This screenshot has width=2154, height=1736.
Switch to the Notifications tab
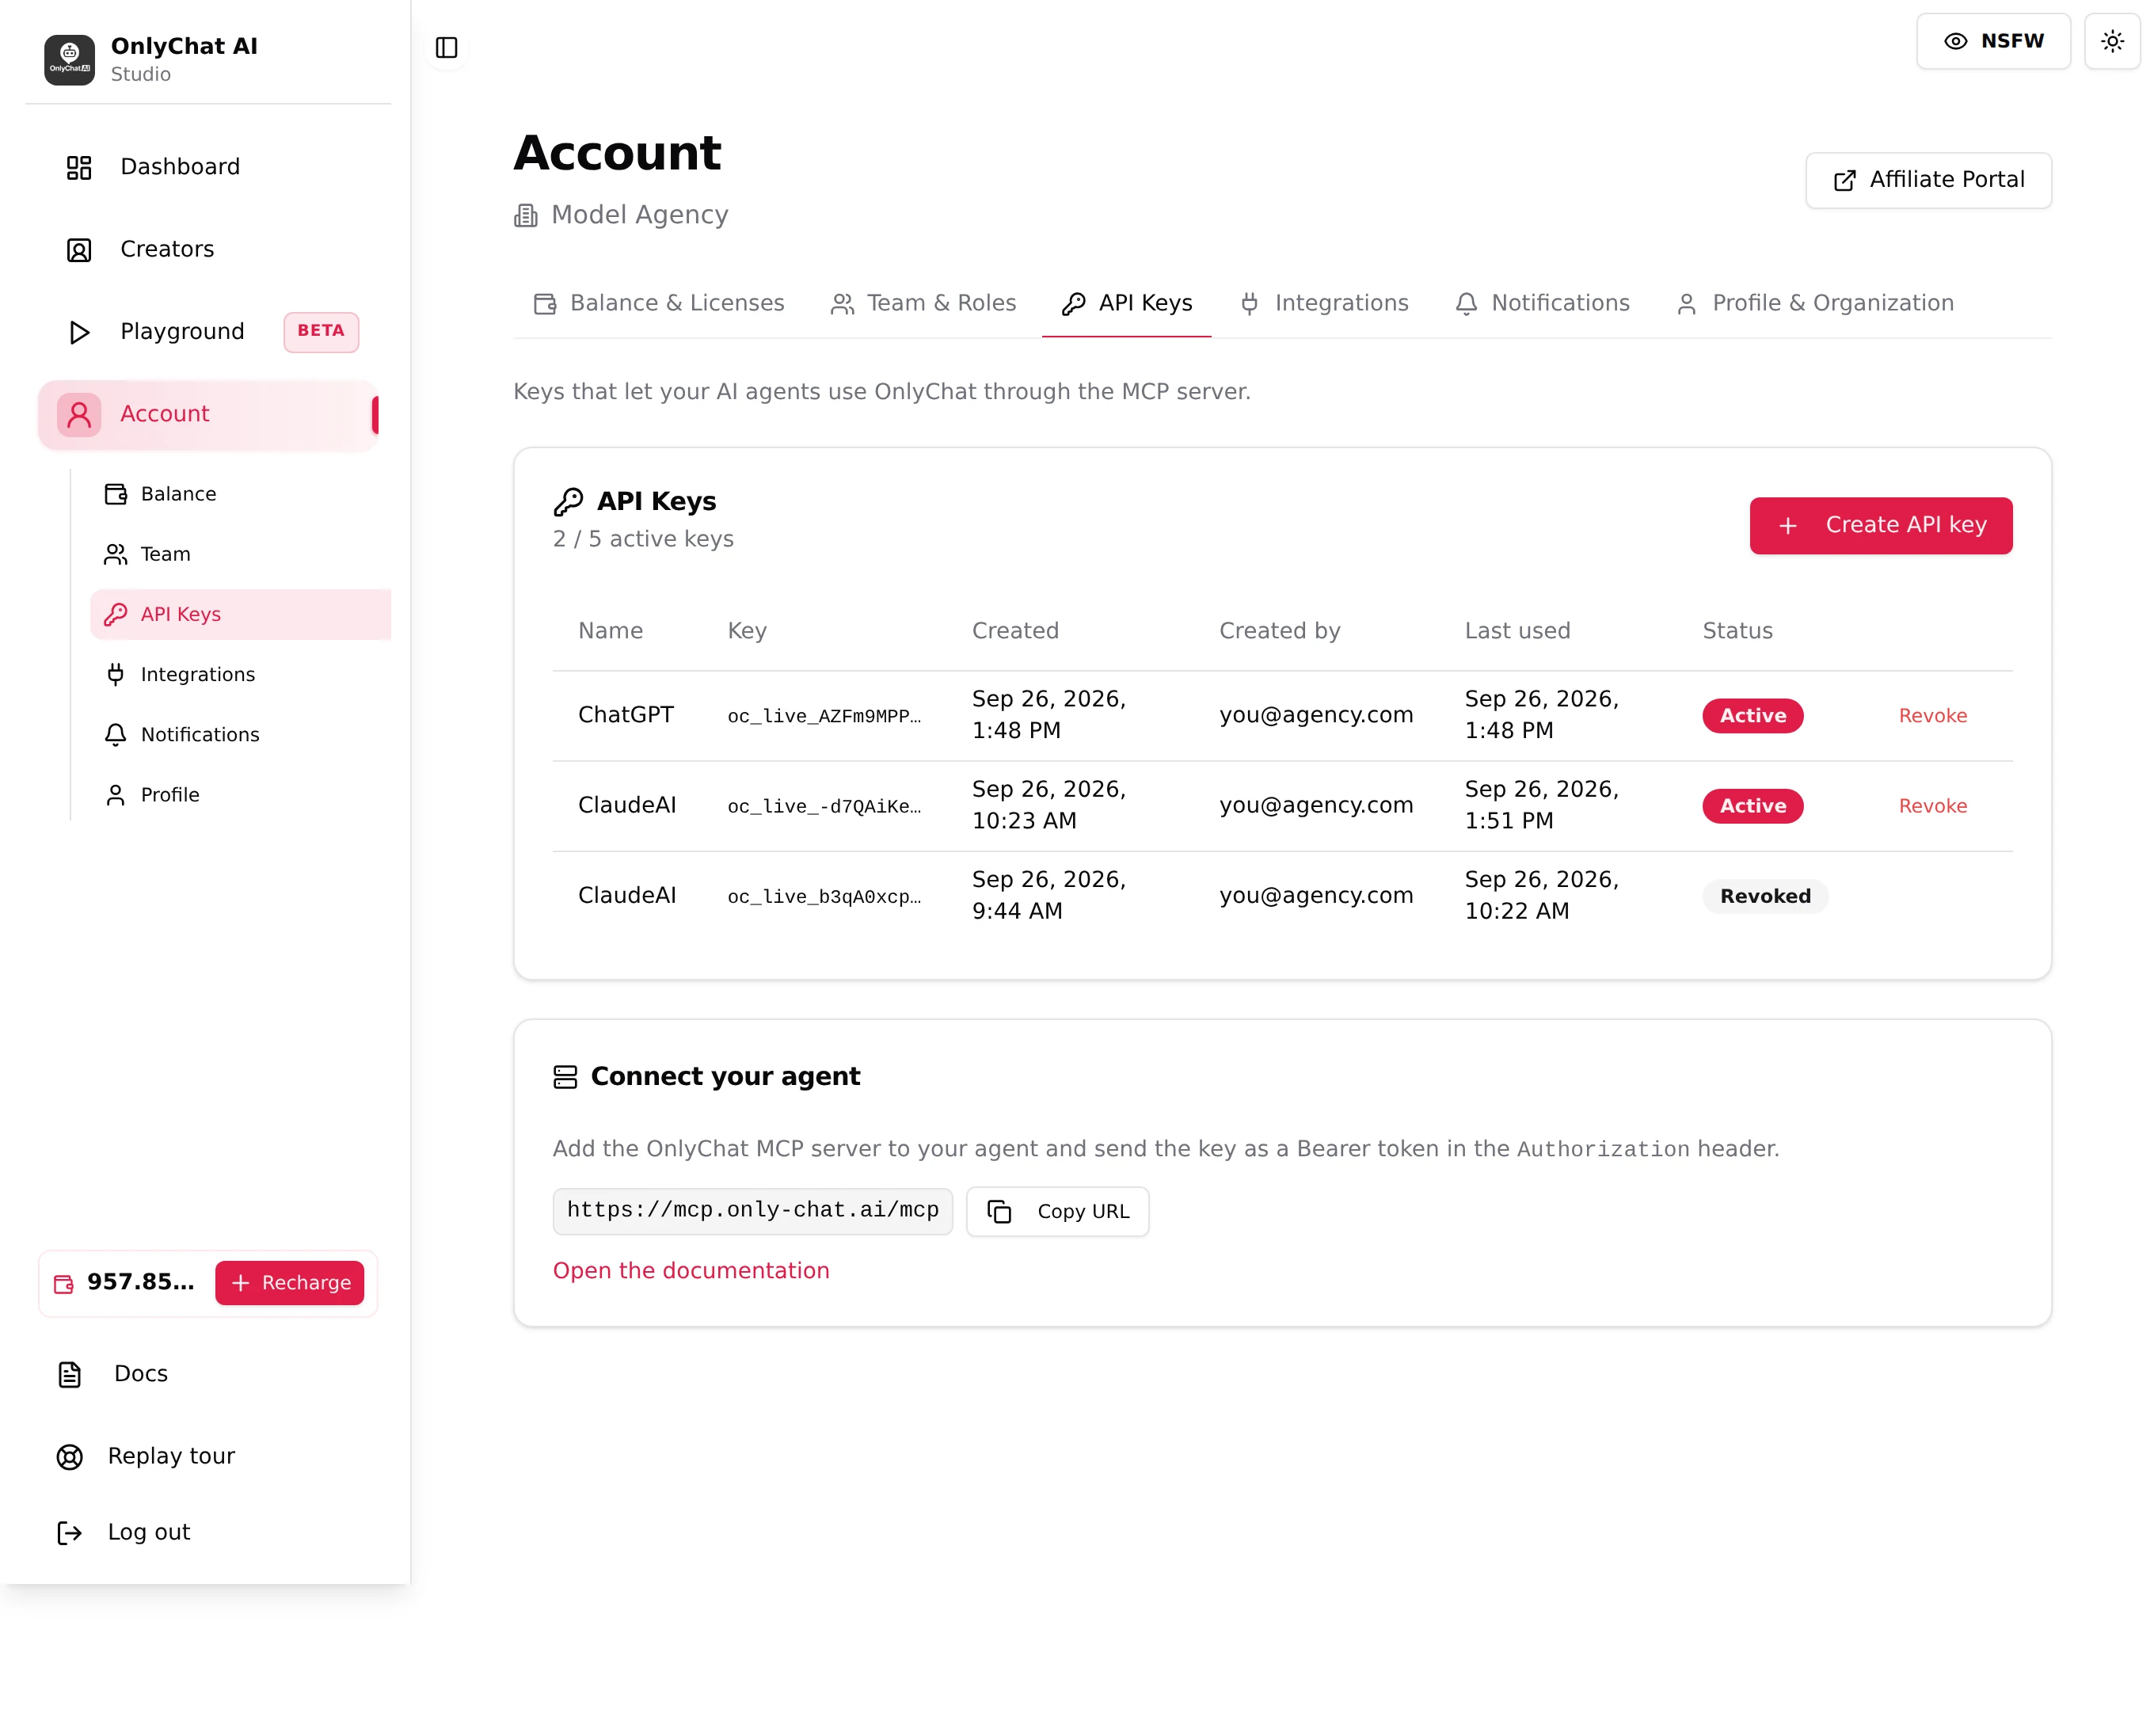[x=1542, y=303]
